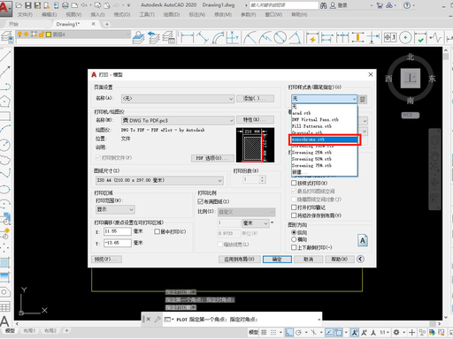Switch to the 布局1 layout tab
This screenshot has height=339, width=453.
pyautogui.click(x=29, y=331)
